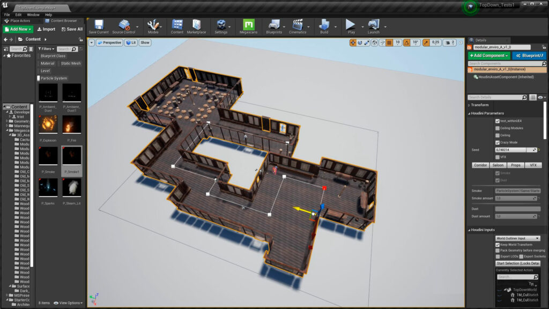Open the Edit menu
Image resolution: width=549 pixels, height=309 pixels.
tap(18, 14)
